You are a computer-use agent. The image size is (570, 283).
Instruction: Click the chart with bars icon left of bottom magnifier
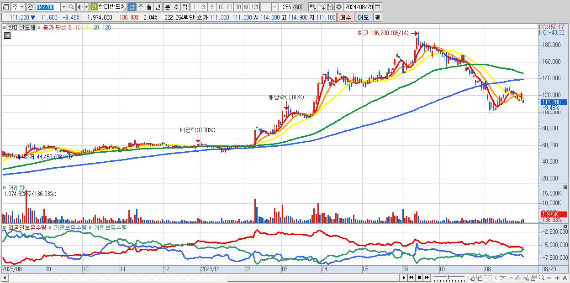pyautogui.click(x=526, y=277)
